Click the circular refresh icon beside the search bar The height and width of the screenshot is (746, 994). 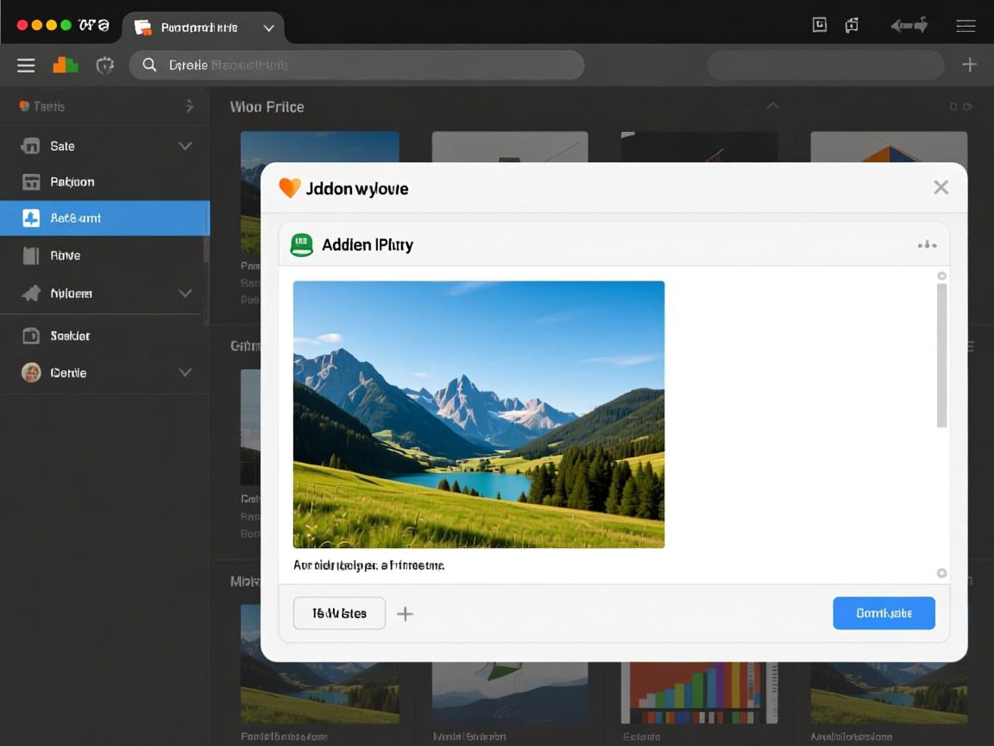105,66
